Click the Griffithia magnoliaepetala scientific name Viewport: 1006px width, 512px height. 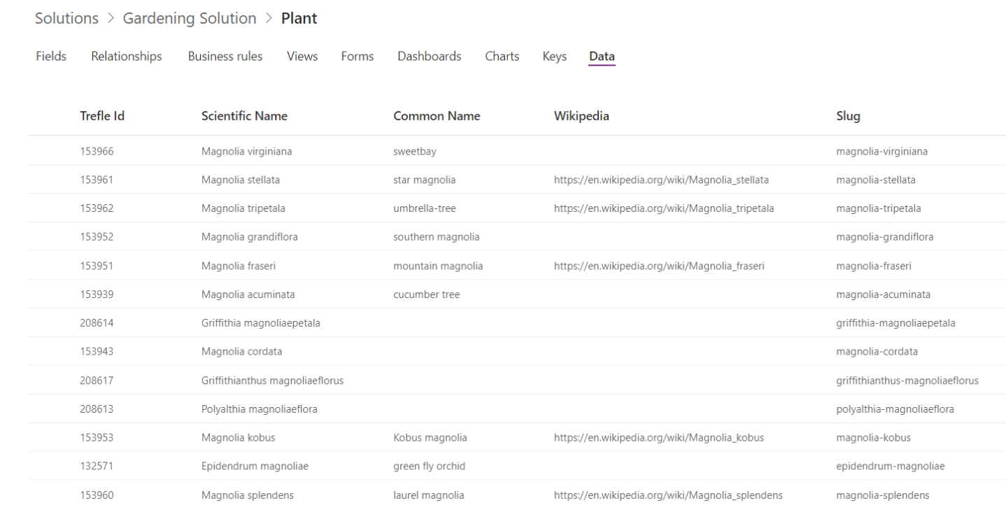tap(261, 323)
